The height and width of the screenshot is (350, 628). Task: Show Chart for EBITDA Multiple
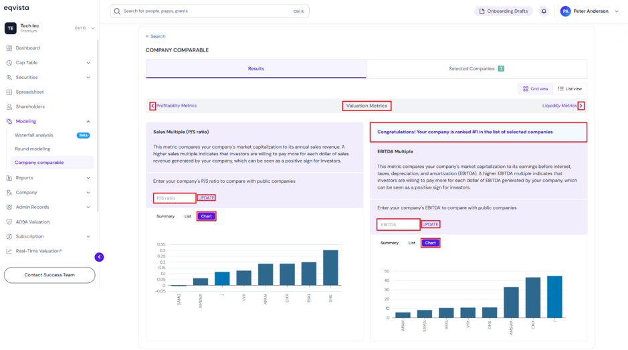431,243
